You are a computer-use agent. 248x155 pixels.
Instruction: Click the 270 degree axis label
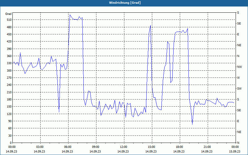click(x=9, y=78)
